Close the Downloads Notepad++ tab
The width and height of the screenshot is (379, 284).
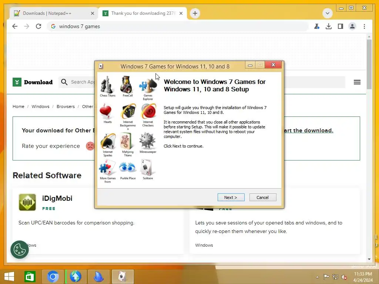tap(92, 13)
